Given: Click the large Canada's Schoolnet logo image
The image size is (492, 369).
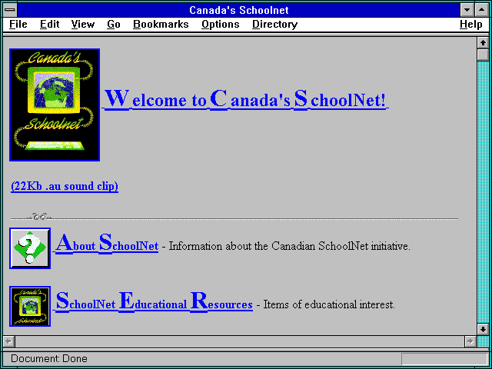Looking at the screenshot, I should pos(55,105).
